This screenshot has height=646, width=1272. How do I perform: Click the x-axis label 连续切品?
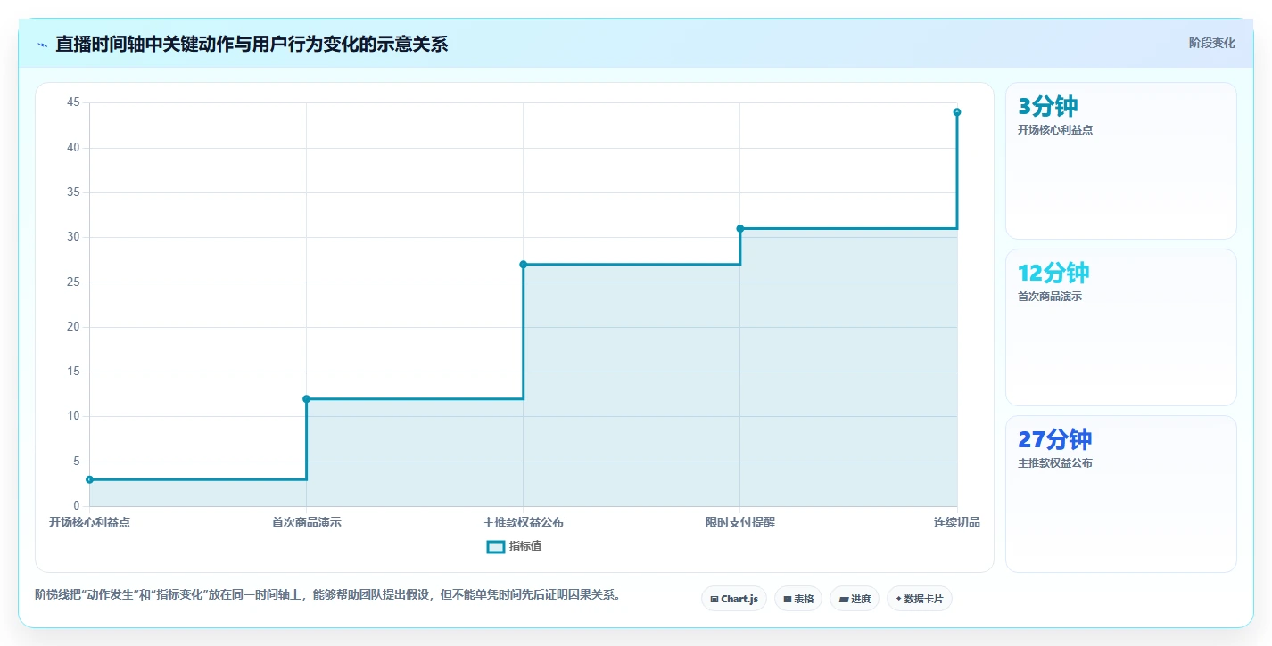click(x=957, y=522)
